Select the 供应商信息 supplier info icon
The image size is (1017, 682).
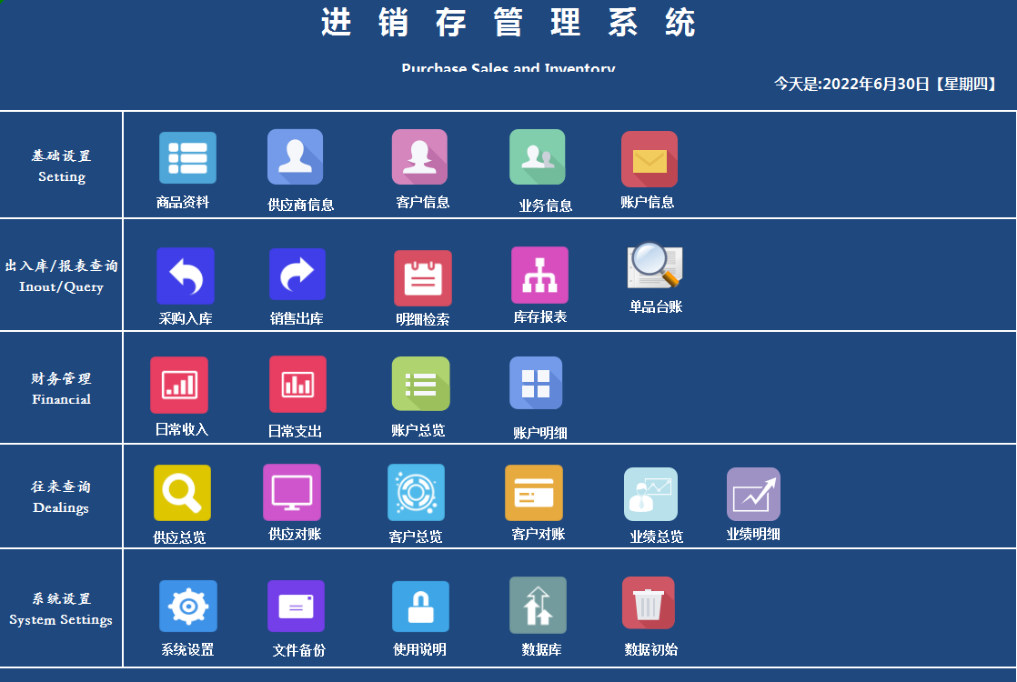296,155
